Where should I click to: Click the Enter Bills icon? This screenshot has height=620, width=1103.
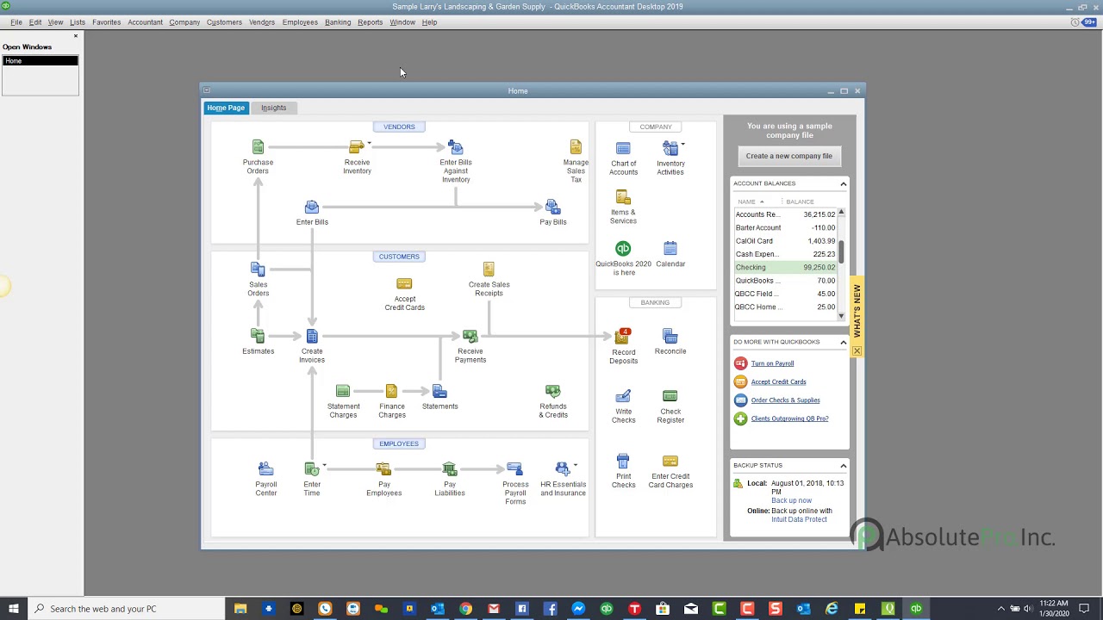click(x=312, y=208)
